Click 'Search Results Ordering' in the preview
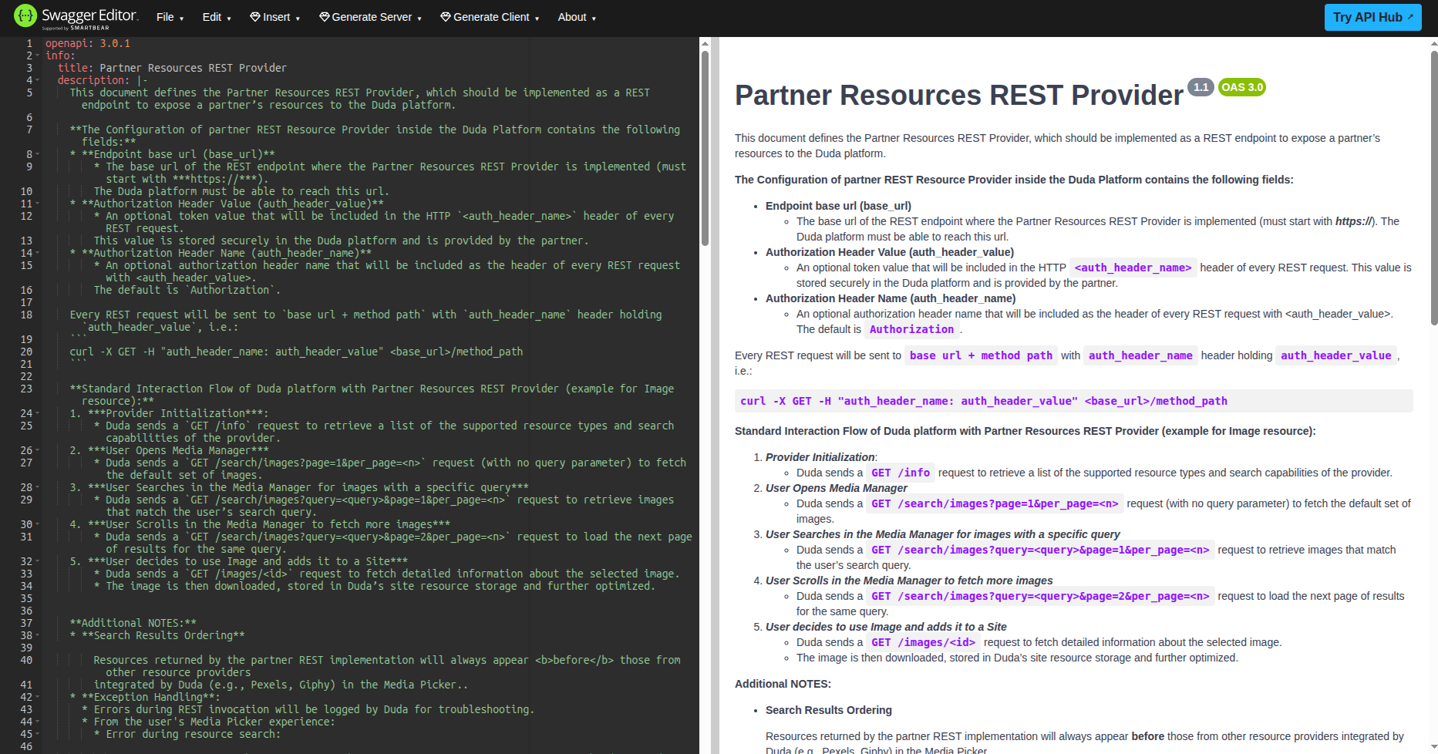The image size is (1438, 754). [829, 710]
